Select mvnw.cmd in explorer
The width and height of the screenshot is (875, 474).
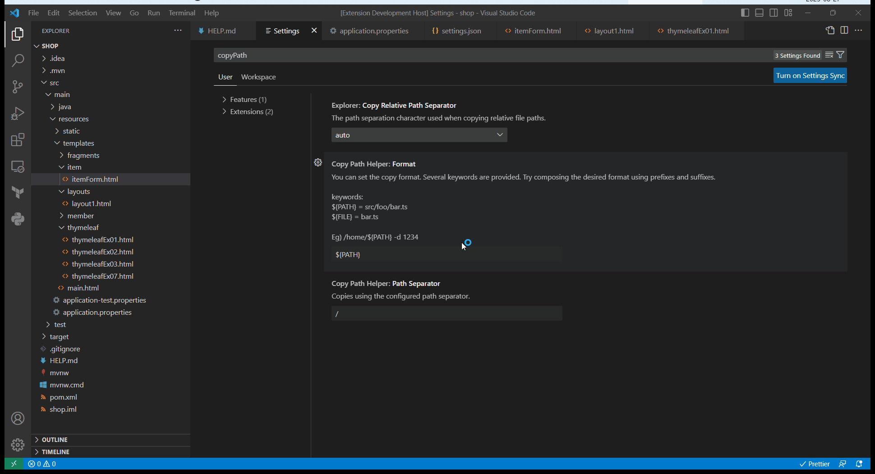pyautogui.click(x=111, y=385)
